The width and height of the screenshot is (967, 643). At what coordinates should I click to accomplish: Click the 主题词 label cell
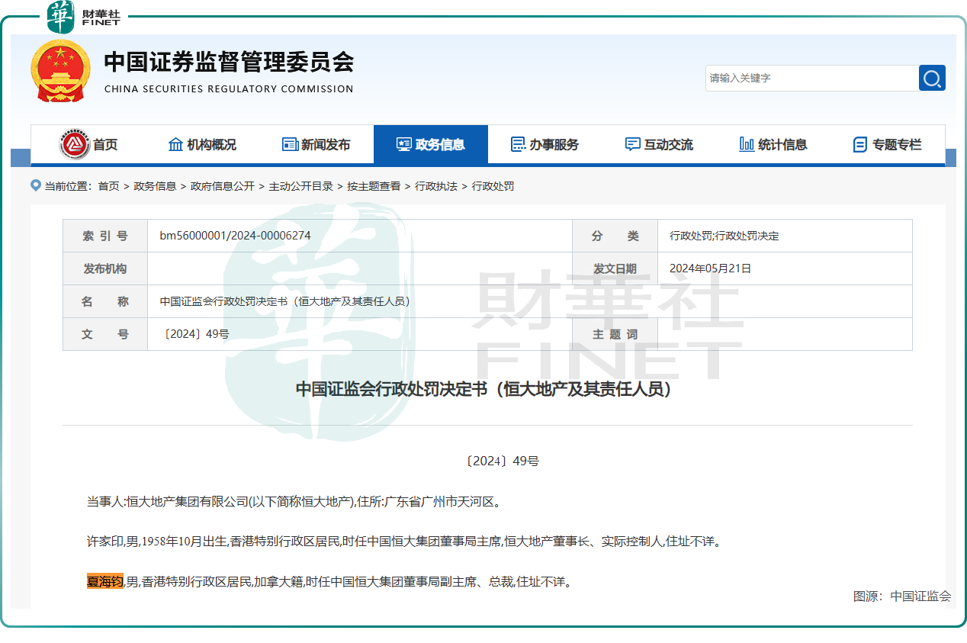(x=615, y=334)
